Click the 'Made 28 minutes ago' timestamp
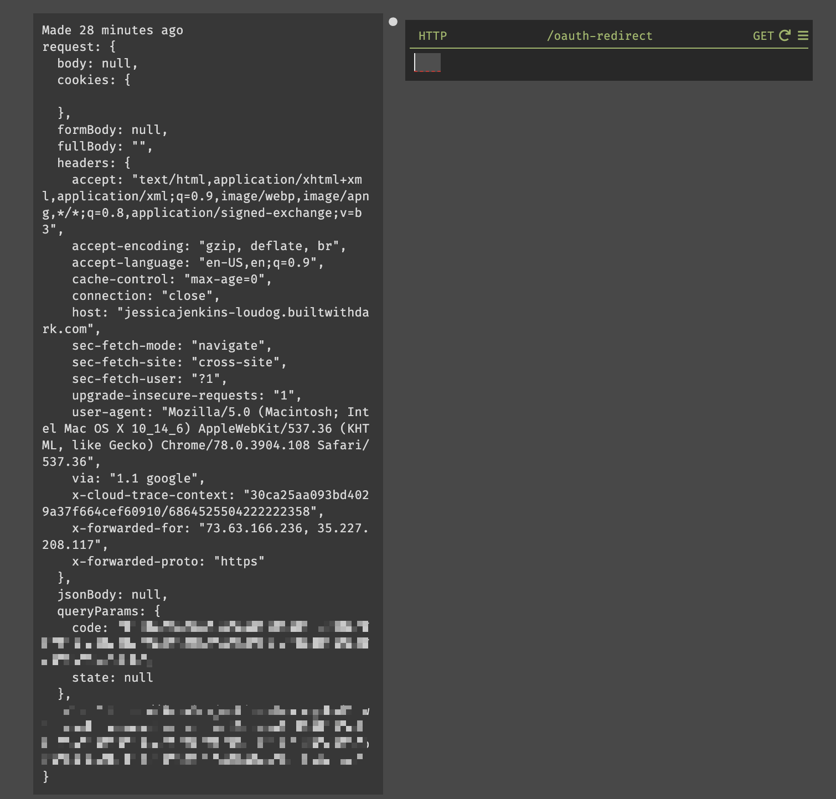 point(112,30)
